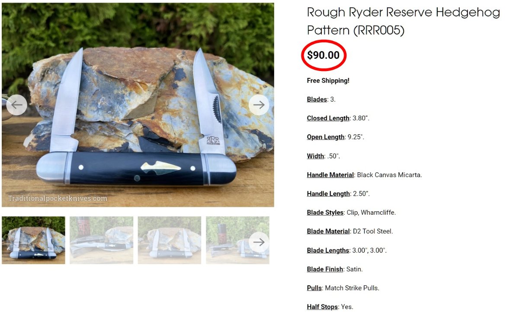Image resolution: width=519 pixels, height=316 pixels.
Task: Click the Closed Length underlined label
Action: click(x=328, y=118)
